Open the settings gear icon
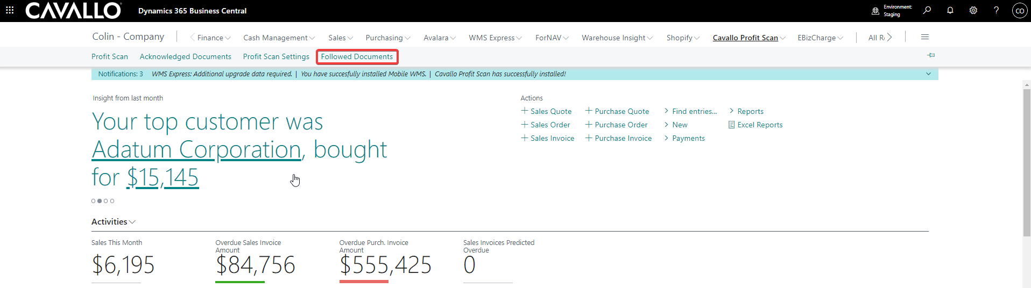The height and width of the screenshot is (288, 1031). (973, 10)
